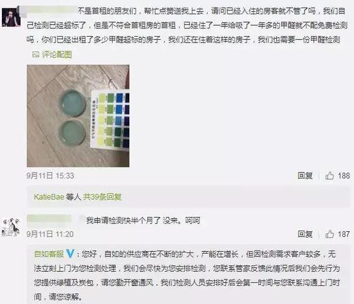The image size is (354, 304).
Task: Click the color chart in photo
Action: click(x=110, y=120)
